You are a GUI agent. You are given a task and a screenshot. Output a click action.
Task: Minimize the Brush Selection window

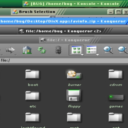pos(111,12)
